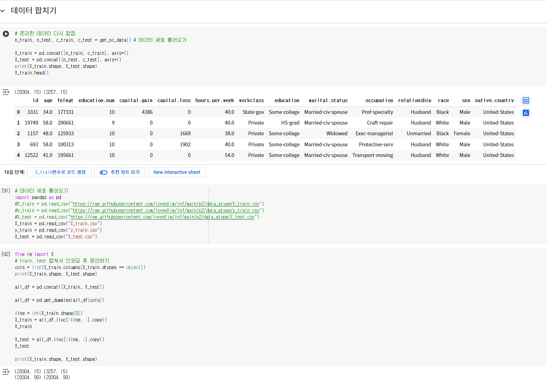Image resolution: width=547 pixels, height=385 pixels.
Task: Click Prof-specialty cell in row 0
Action: pyautogui.click(x=377, y=112)
